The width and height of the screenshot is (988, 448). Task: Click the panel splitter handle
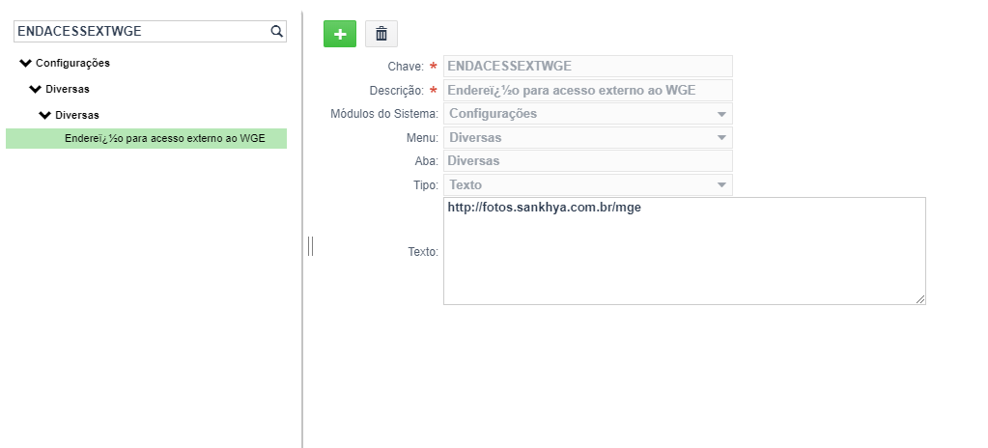tap(311, 246)
